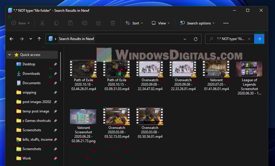Collapse the Quick access tree
This screenshot has height=166, width=275.
(x=9, y=55)
